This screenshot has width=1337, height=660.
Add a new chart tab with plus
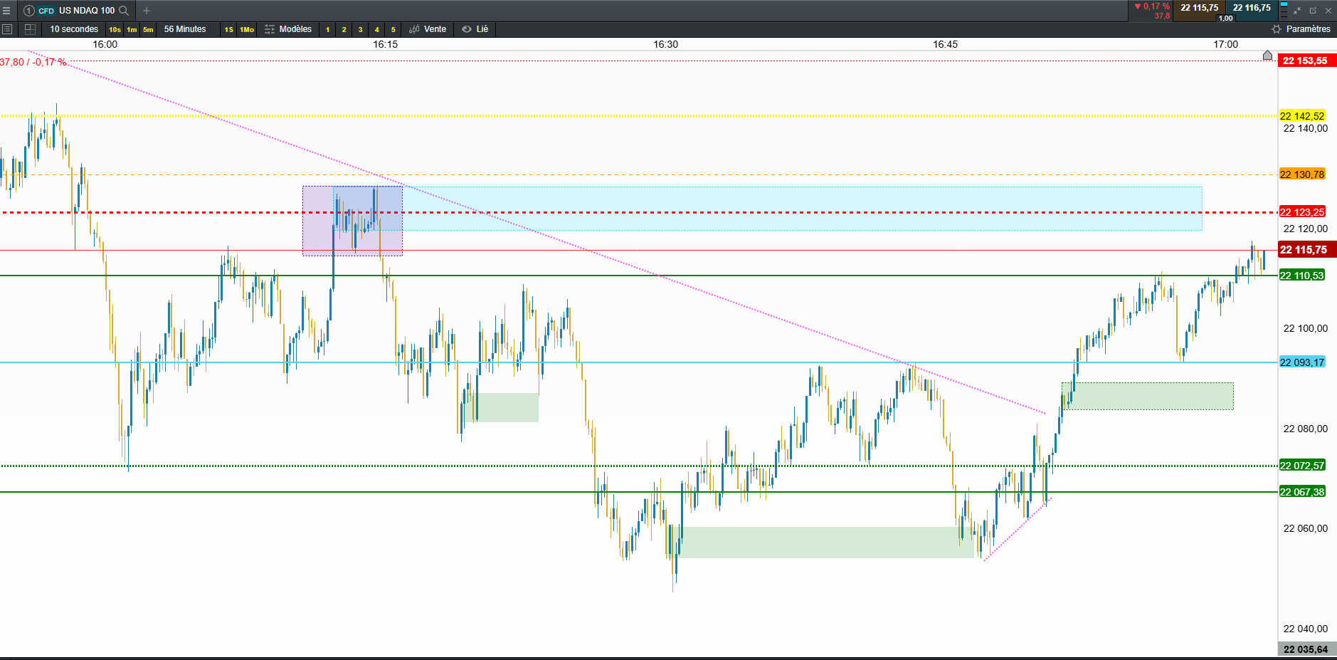click(147, 11)
